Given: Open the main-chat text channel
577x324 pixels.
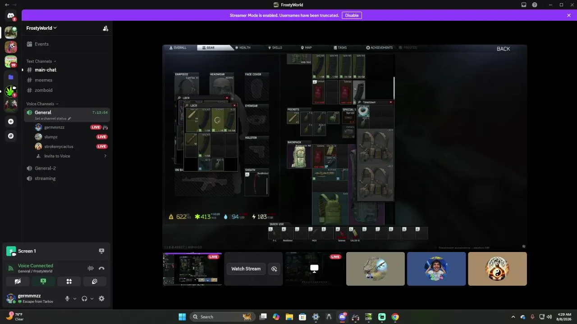Looking at the screenshot, I should pos(67,70).
